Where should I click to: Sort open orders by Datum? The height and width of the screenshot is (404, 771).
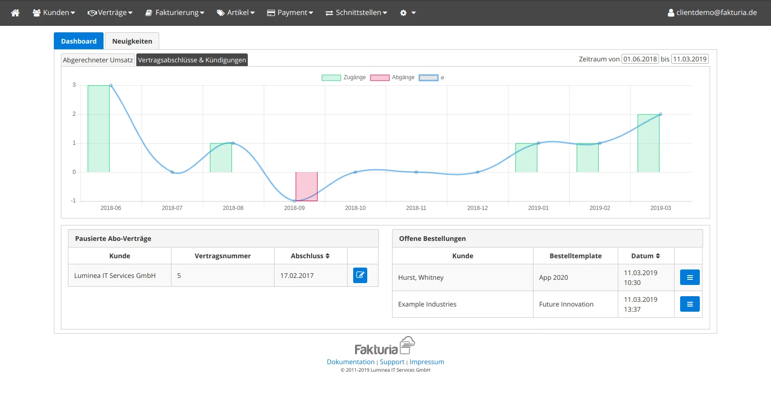tap(645, 256)
